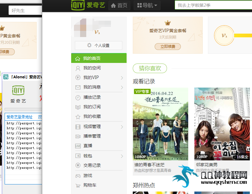The image size is (252, 194).
Task: Expand the 我的VIP submenu arrow
Action: (122, 78)
